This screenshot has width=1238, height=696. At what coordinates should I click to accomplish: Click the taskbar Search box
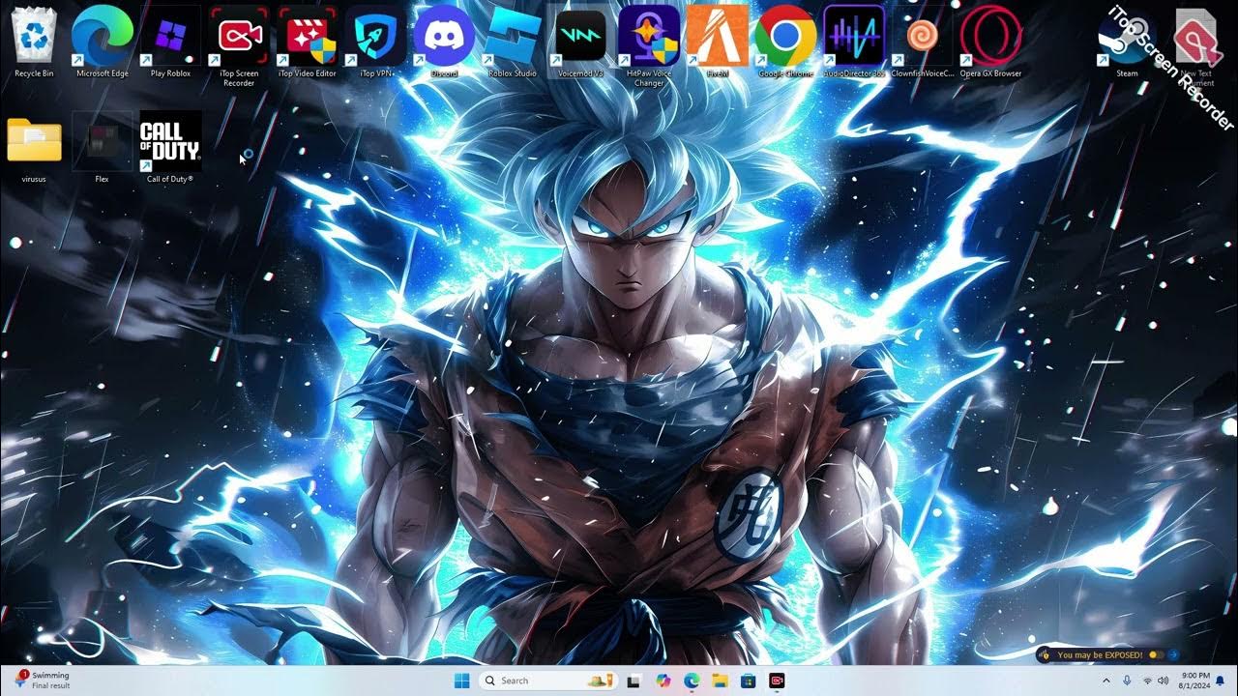tap(548, 681)
